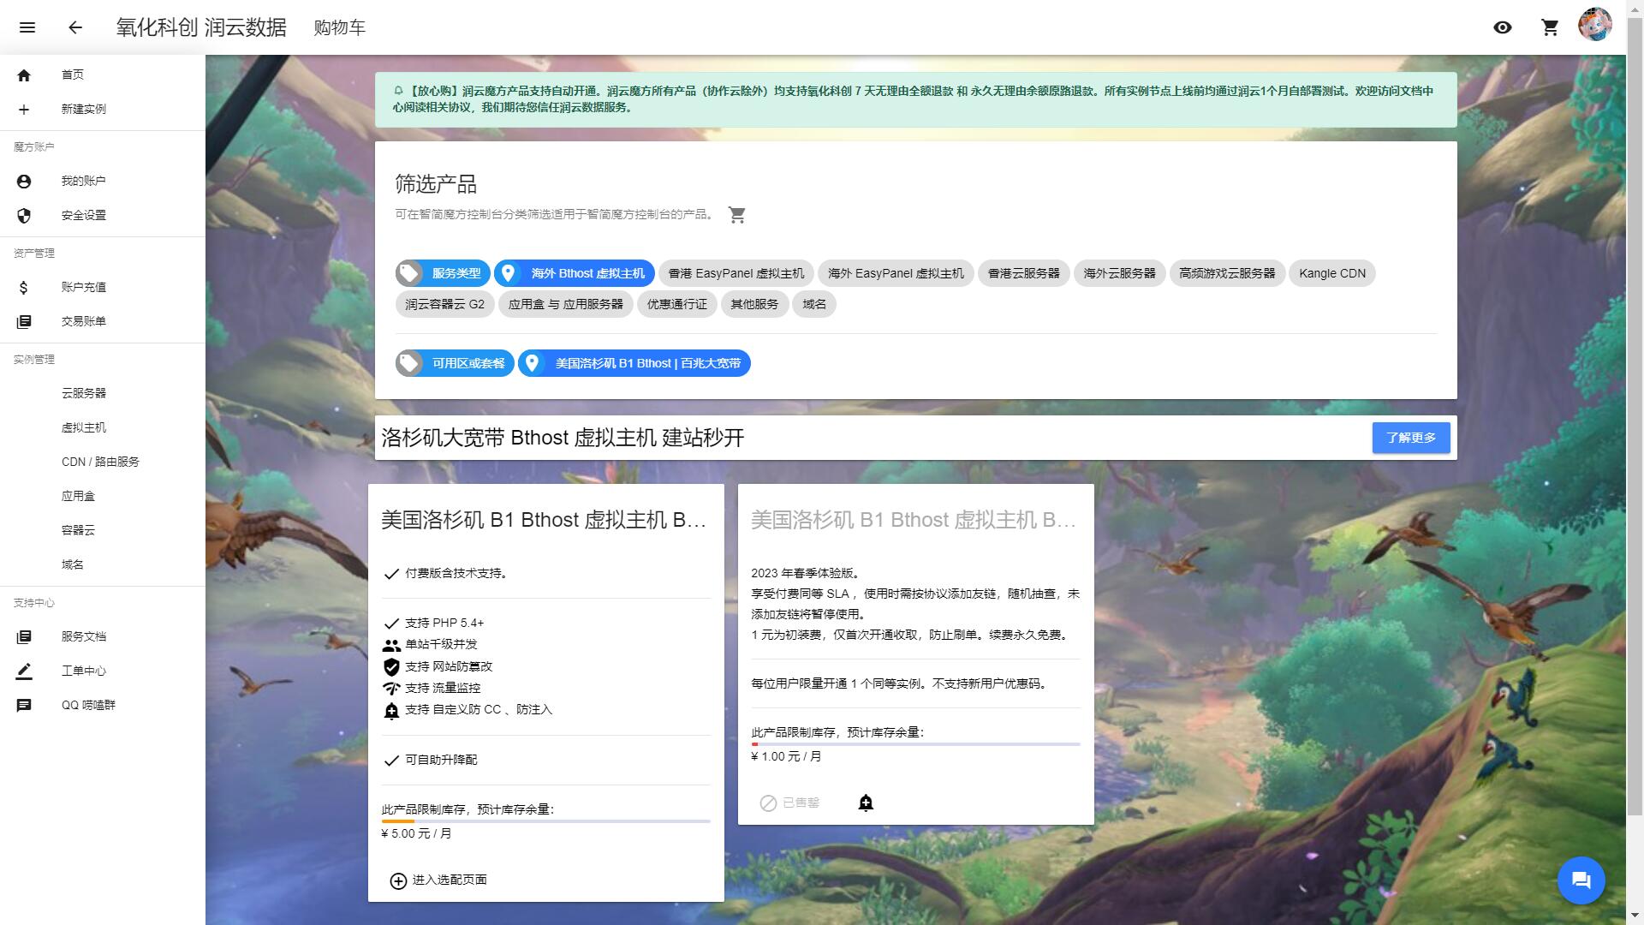Open 云服务器 in sidebar
Viewport: 1644px width, 925px height.
(103, 393)
